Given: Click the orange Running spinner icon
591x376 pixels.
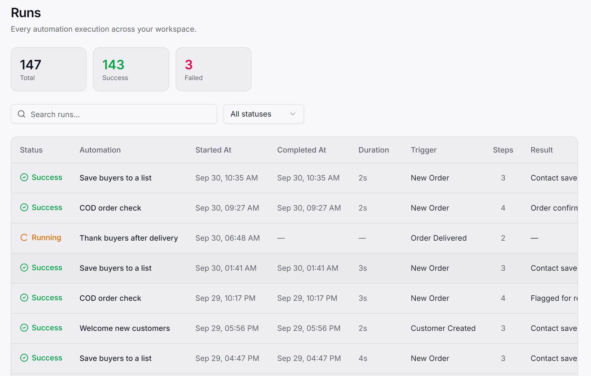Looking at the screenshot, I should (x=24, y=238).
